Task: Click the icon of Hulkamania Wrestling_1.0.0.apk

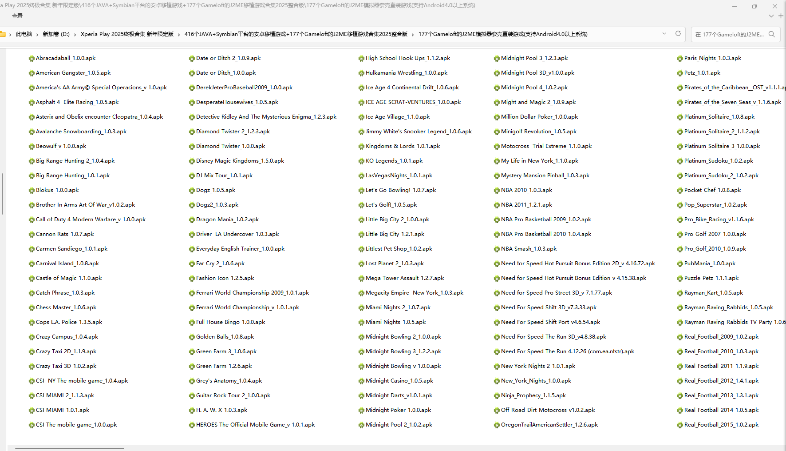Action: click(x=361, y=73)
